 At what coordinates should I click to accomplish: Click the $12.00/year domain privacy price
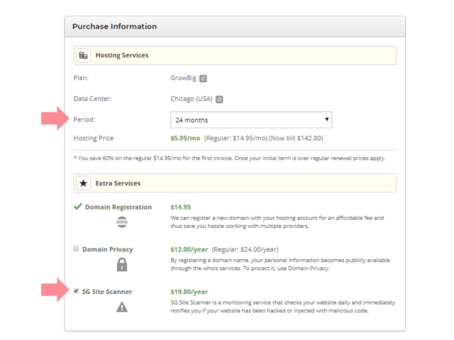[x=189, y=249]
